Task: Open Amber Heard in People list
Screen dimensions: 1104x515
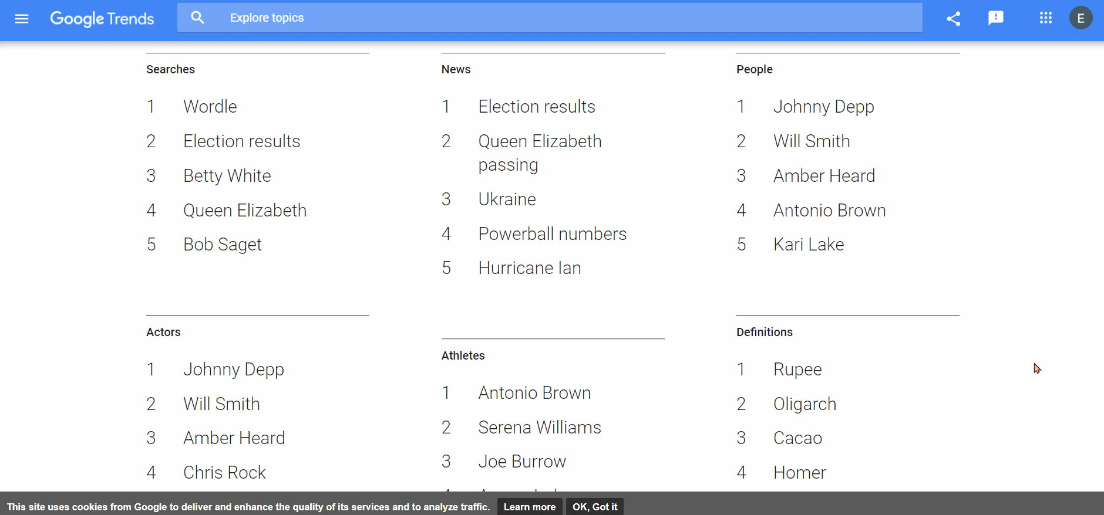Action: [824, 176]
